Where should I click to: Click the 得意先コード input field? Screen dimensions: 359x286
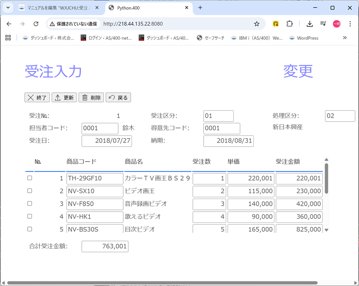point(222,128)
